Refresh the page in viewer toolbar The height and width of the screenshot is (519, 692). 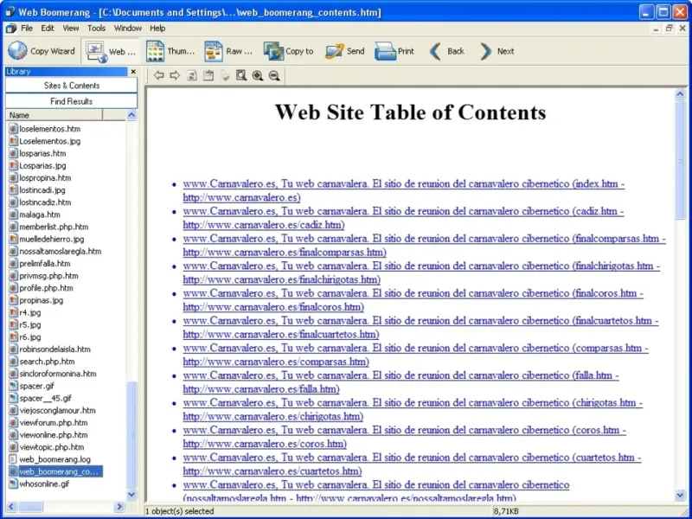(x=191, y=75)
